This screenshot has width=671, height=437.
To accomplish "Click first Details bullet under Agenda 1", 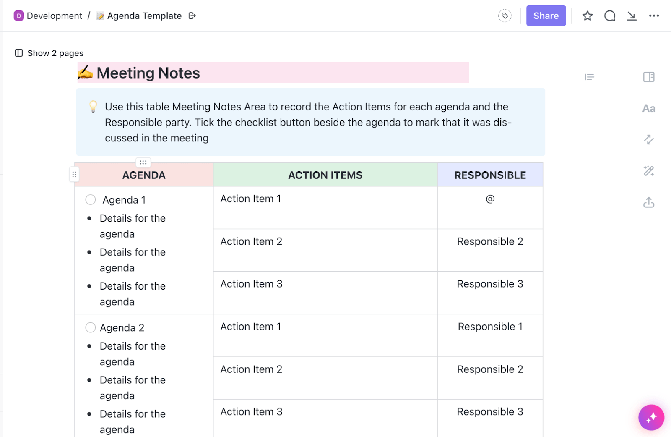I will (x=133, y=226).
